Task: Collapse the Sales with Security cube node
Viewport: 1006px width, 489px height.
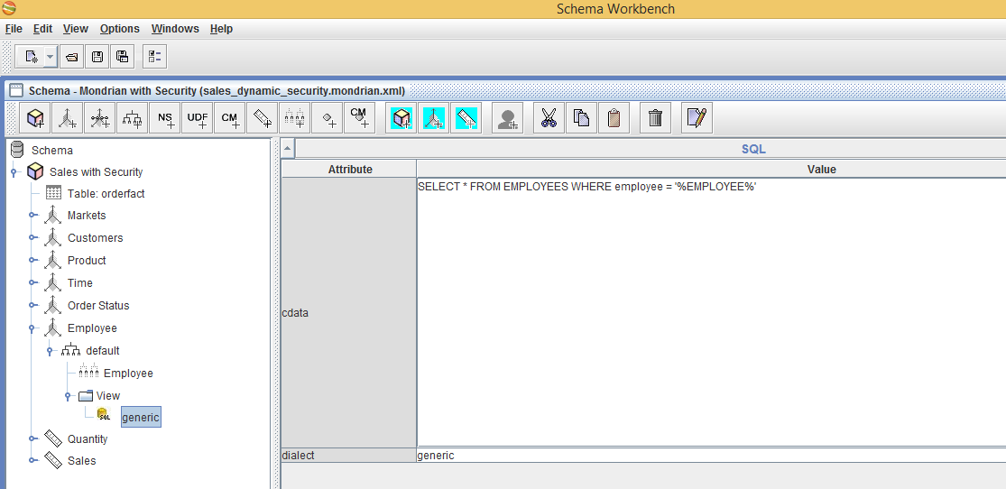Action: [x=14, y=172]
